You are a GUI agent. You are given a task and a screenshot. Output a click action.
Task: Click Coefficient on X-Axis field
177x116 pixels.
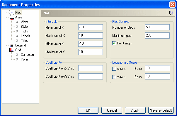pyautogui.click(x=91, y=68)
